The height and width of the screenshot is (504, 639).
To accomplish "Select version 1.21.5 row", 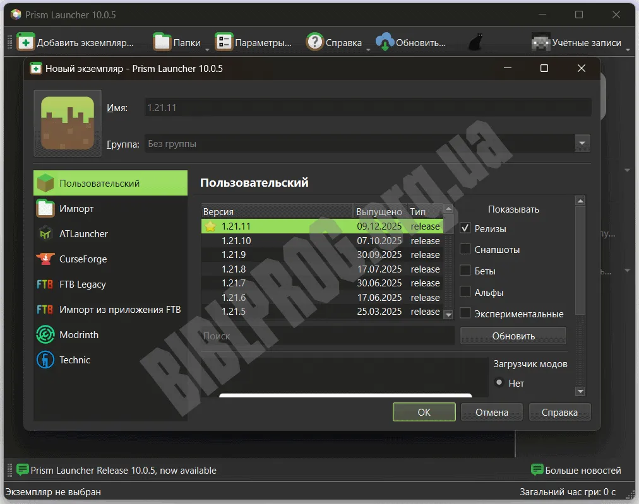I will pyautogui.click(x=323, y=312).
